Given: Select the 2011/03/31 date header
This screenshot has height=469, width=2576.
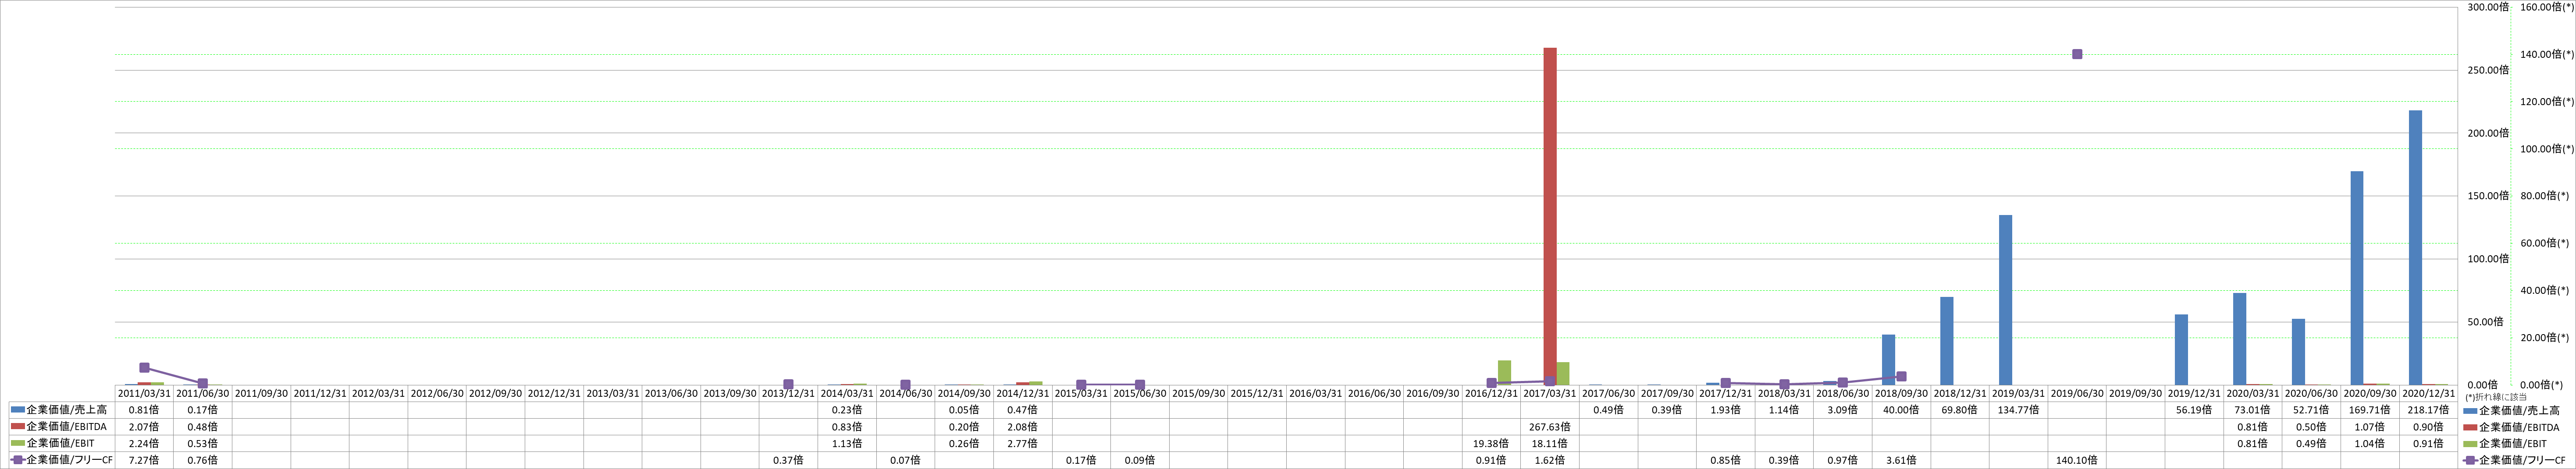Looking at the screenshot, I should tap(144, 393).
